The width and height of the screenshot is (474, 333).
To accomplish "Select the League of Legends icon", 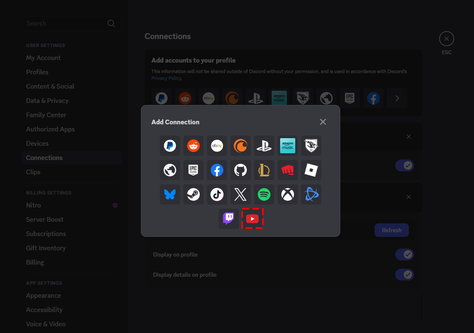I will pyautogui.click(x=264, y=170).
